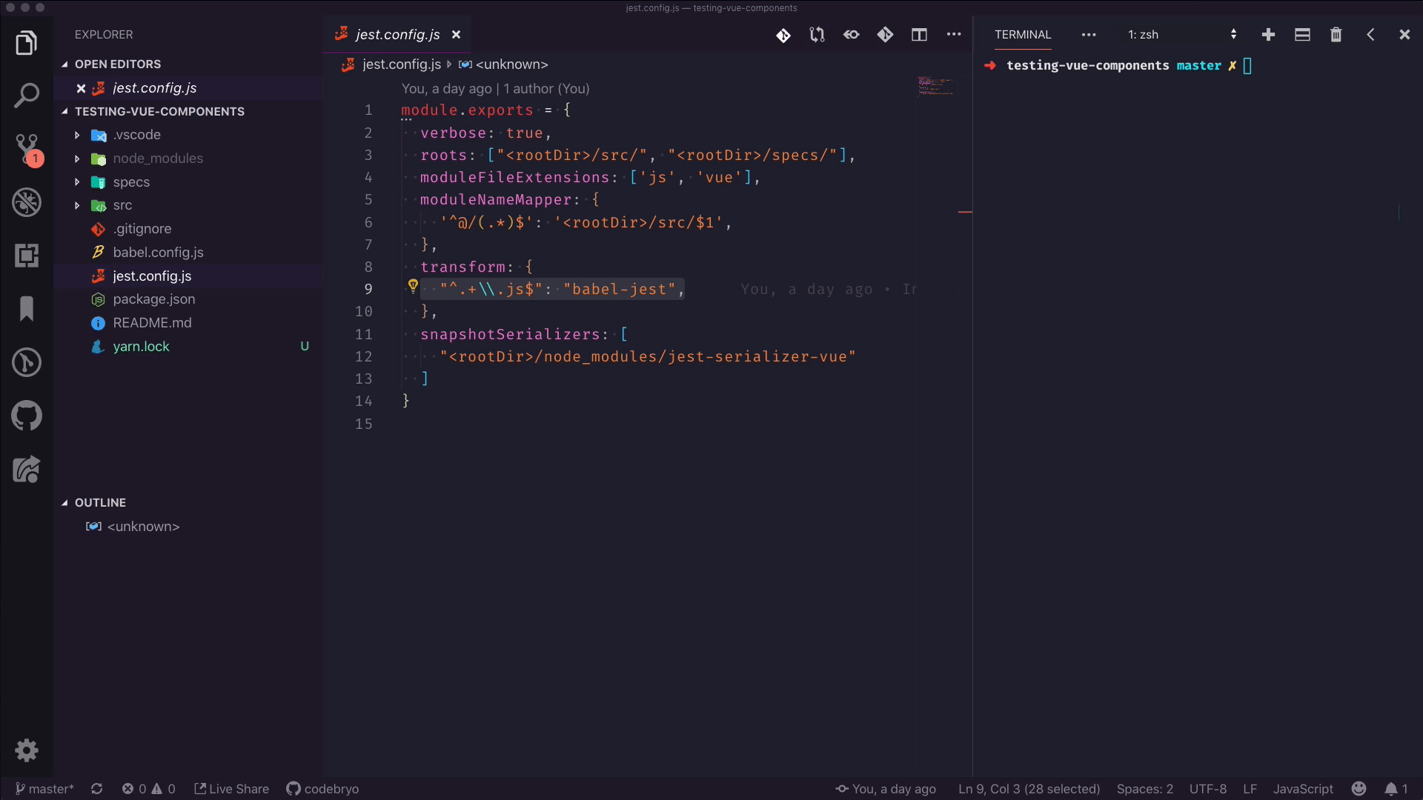Expand the .vscode folder
This screenshot has width=1423, height=800.
pos(136,135)
